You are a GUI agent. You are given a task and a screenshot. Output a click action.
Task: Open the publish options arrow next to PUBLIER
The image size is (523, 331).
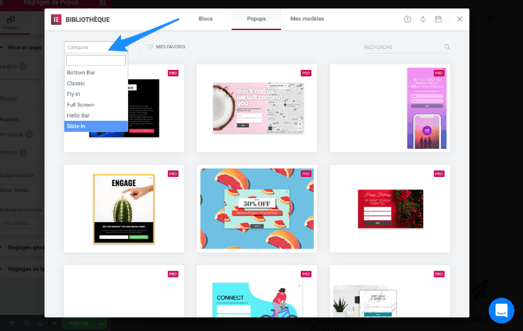pyautogui.click(x=102, y=323)
